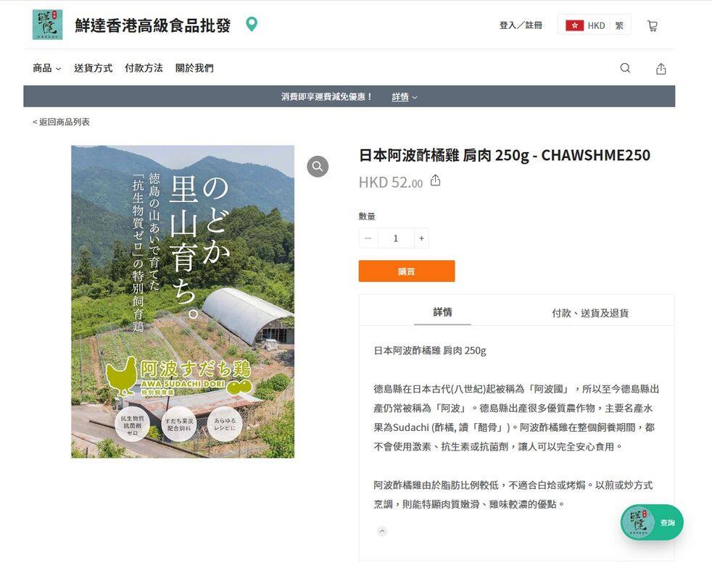Open 付款方法 menu item
This screenshot has width=712, height=565.
click(x=144, y=68)
